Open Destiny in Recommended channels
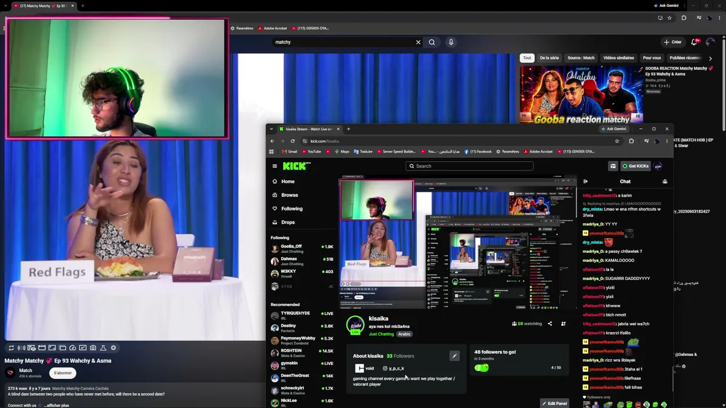 [302, 327]
